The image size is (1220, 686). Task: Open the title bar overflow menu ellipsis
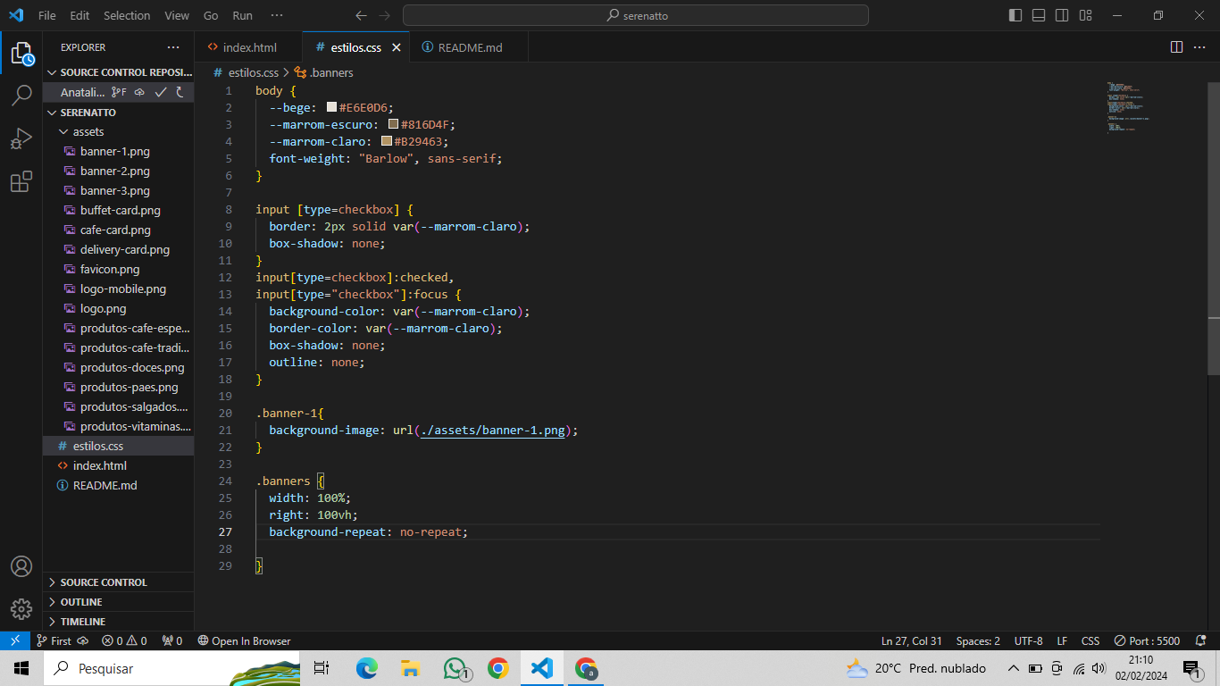click(x=277, y=15)
